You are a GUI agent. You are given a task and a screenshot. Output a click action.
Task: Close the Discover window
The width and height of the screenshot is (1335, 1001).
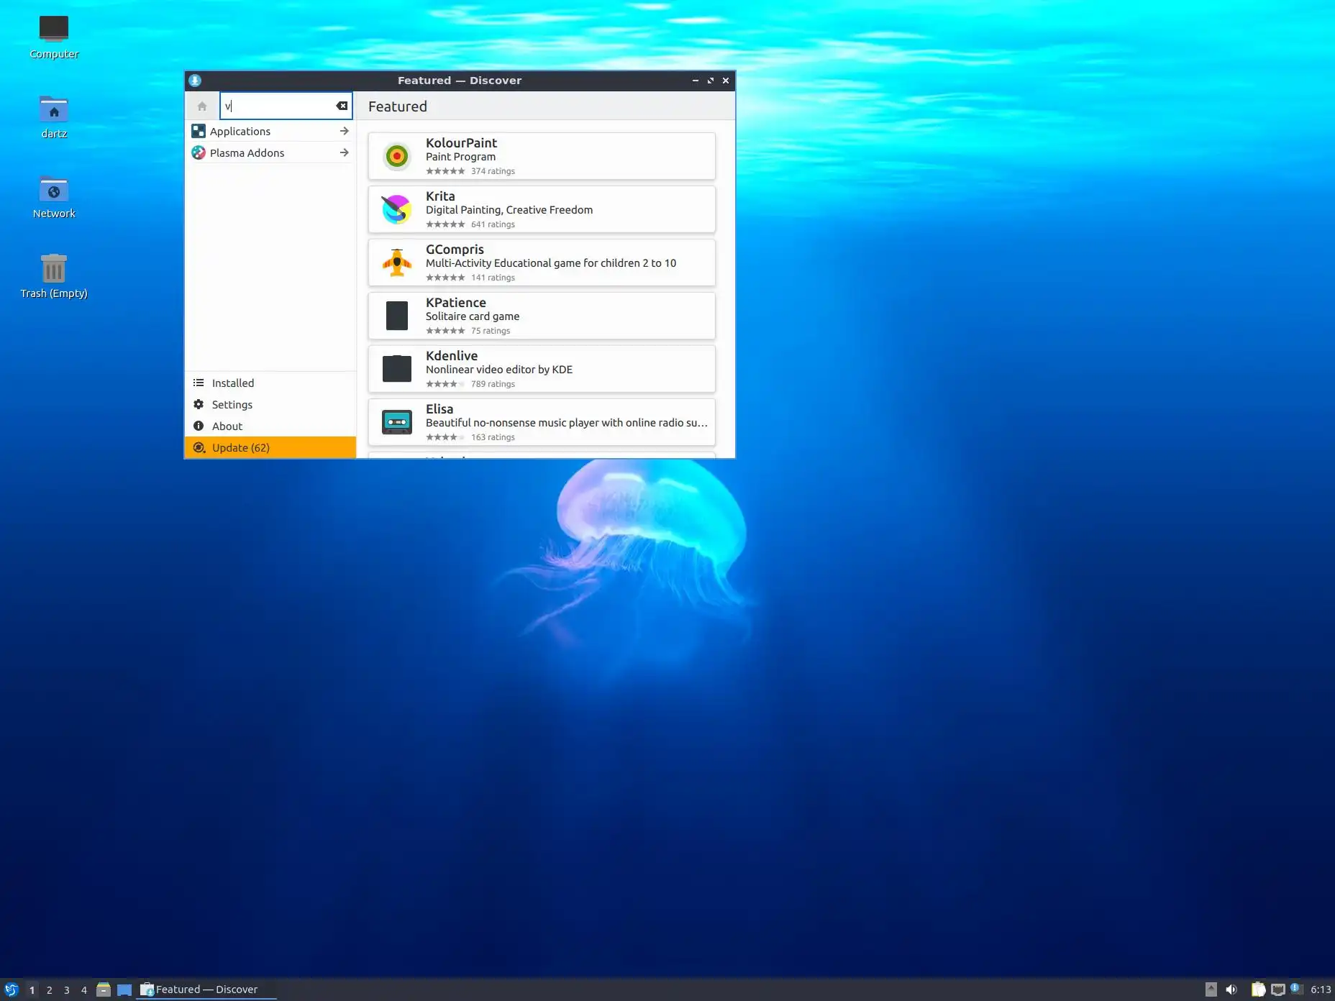pos(726,81)
